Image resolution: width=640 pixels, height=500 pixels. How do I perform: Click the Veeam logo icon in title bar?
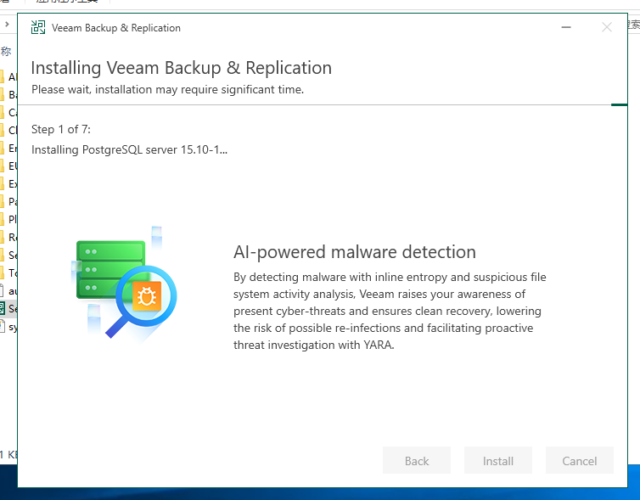(x=38, y=27)
